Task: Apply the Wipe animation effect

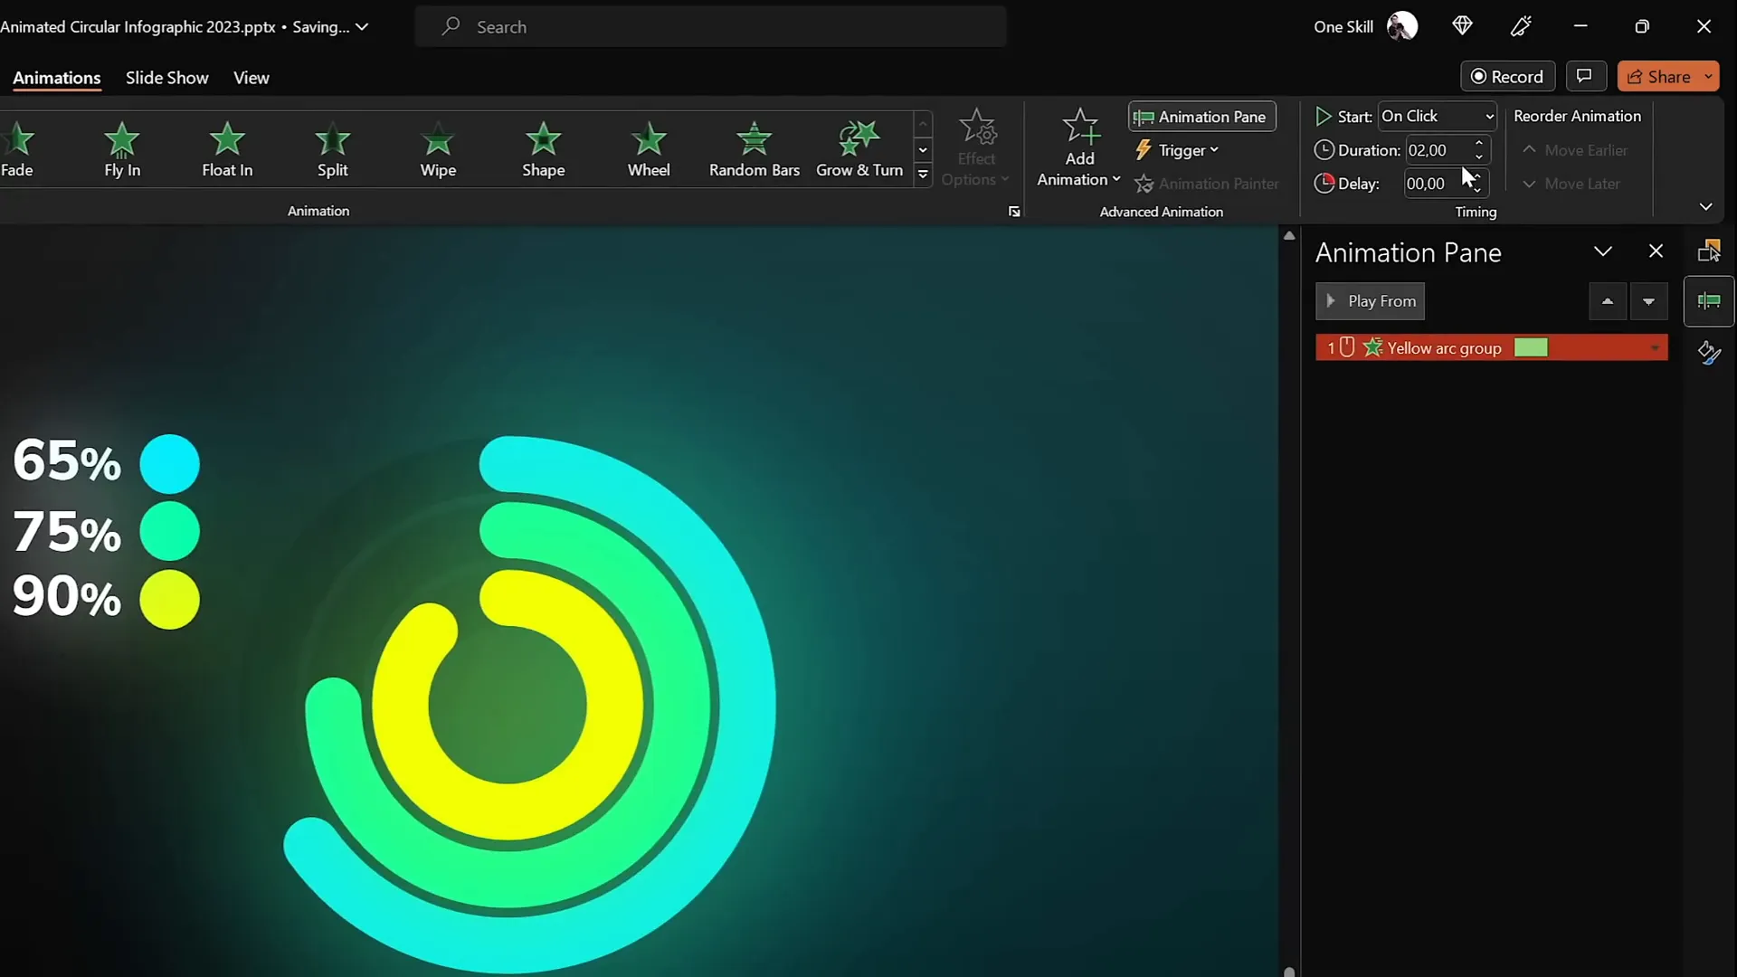Action: 438,150
